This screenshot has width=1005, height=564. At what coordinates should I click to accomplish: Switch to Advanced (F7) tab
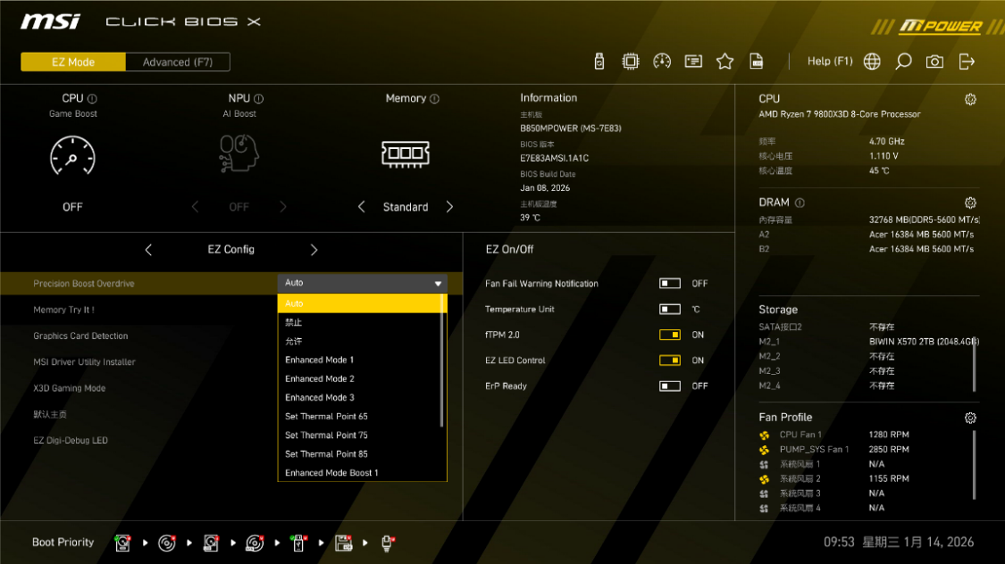(x=178, y=62)
